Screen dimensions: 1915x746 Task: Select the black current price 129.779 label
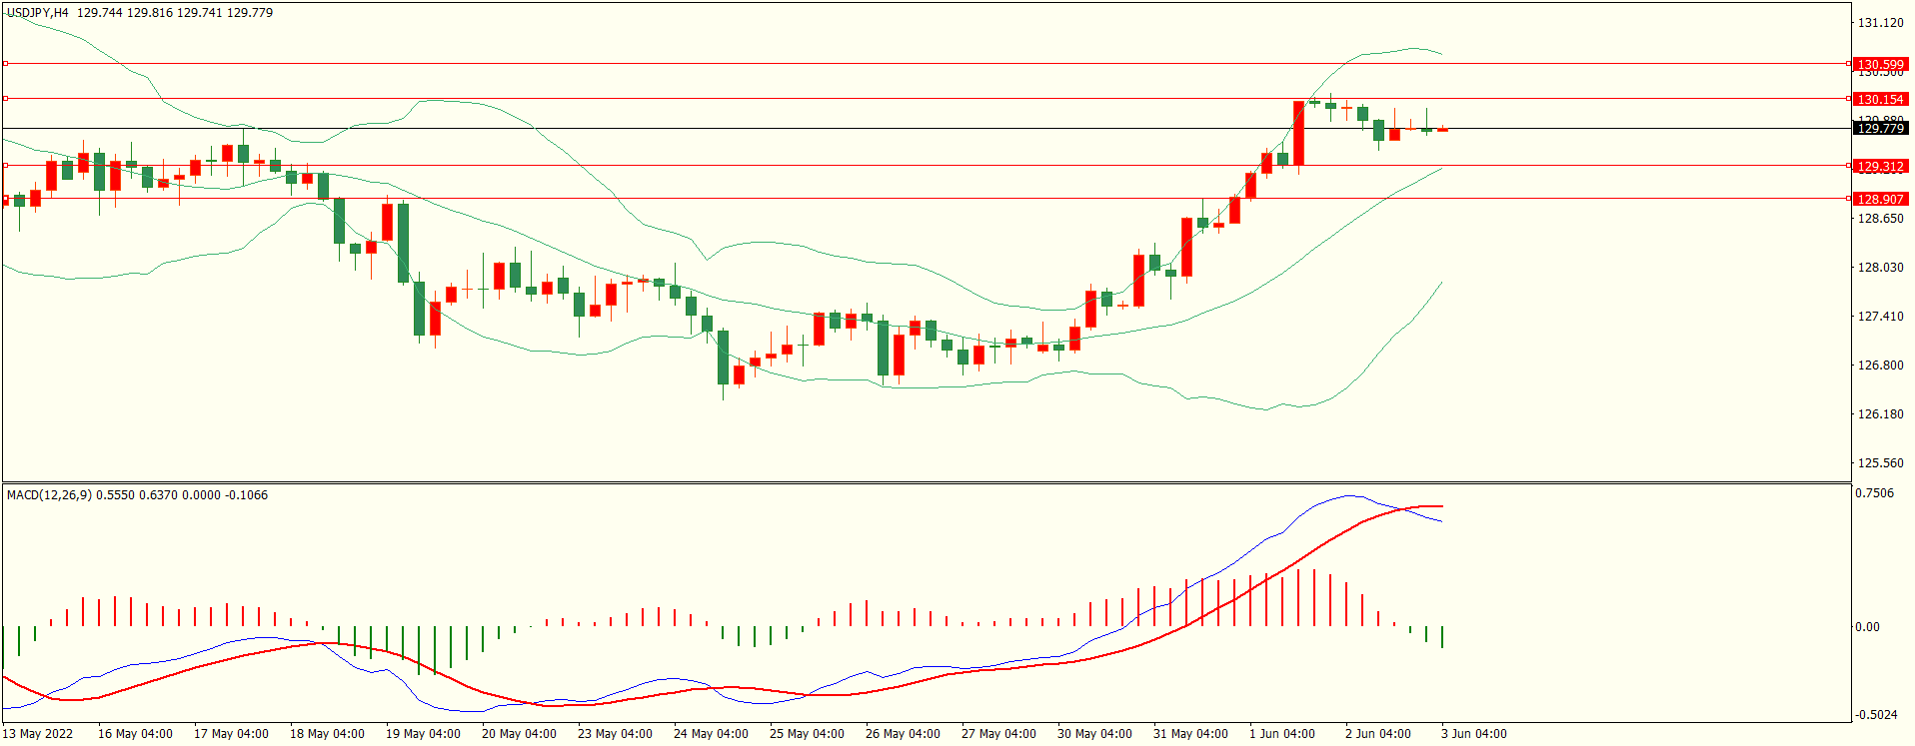1880,128
